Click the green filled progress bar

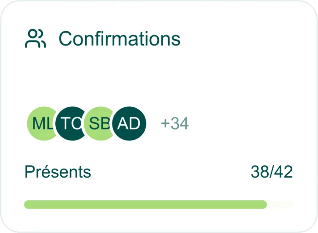[x=145, y=204]
